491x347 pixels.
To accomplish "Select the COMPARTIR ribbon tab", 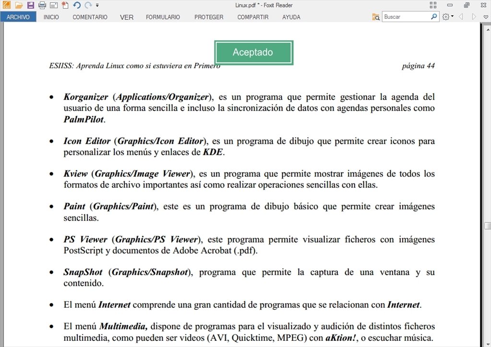I will pos(253,17).
